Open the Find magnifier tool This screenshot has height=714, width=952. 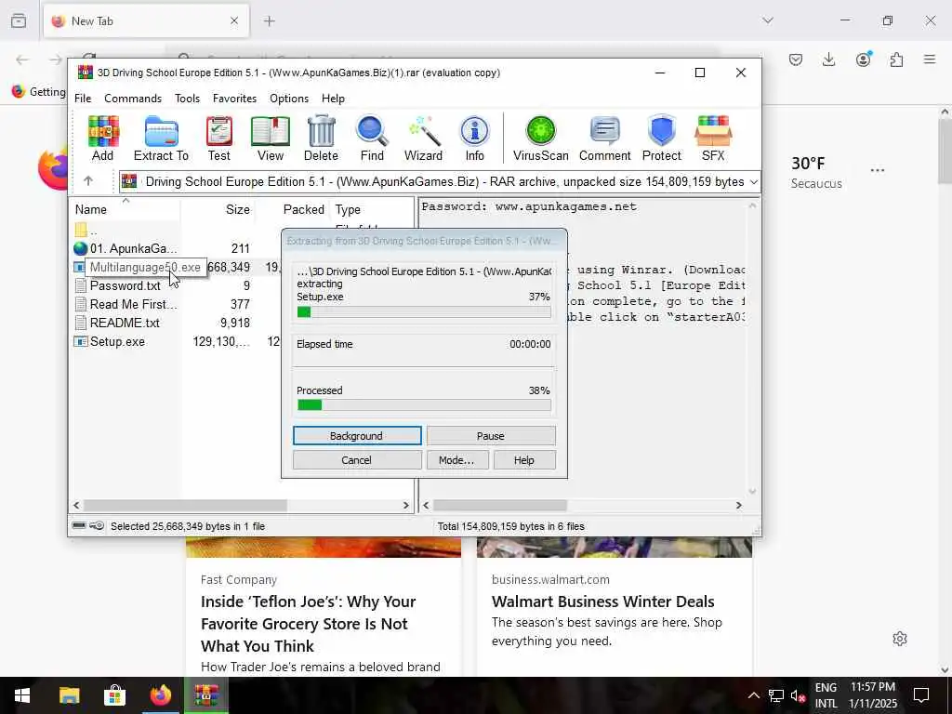click(372, 139)
